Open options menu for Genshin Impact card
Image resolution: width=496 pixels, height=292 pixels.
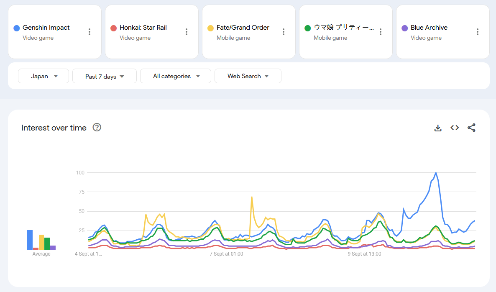89,32
